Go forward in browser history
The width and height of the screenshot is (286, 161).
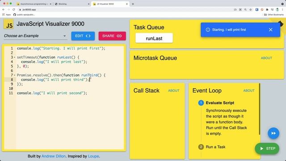pyautogui.click(x=8, y=9)
